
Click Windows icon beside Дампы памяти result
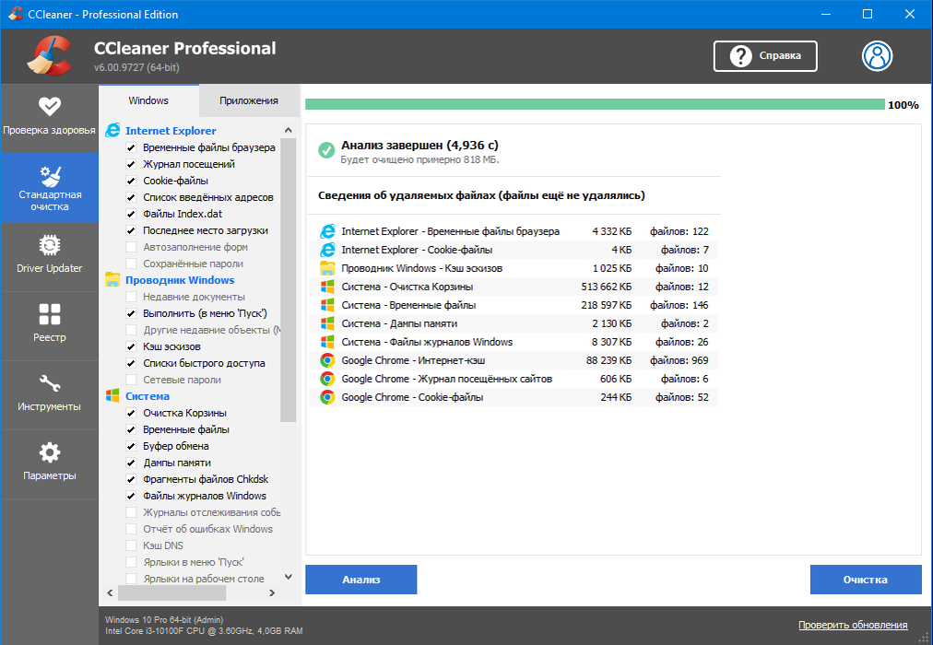click(x=327, y=323)
